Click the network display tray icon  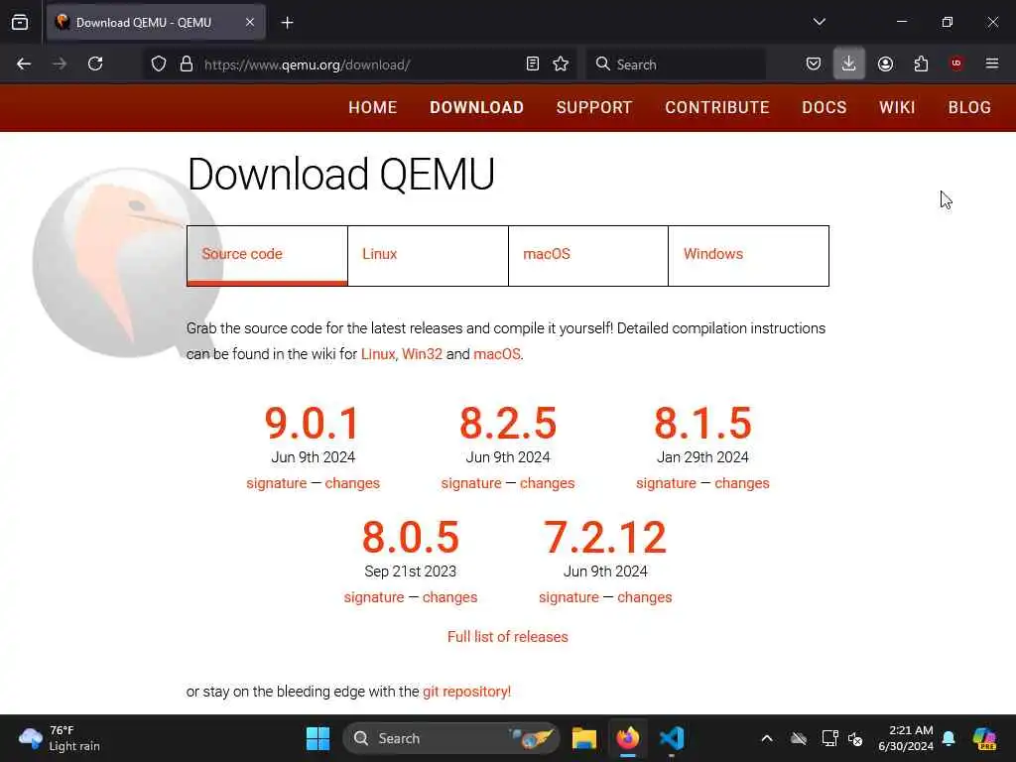[829, 738]
